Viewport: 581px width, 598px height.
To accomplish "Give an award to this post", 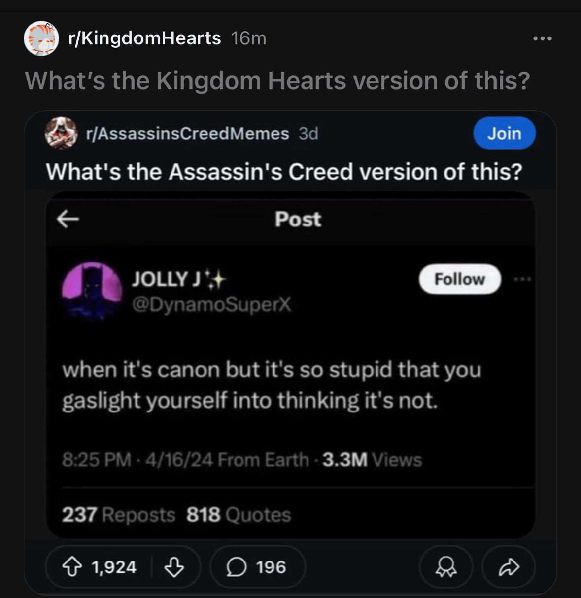I will click(445, 567).
